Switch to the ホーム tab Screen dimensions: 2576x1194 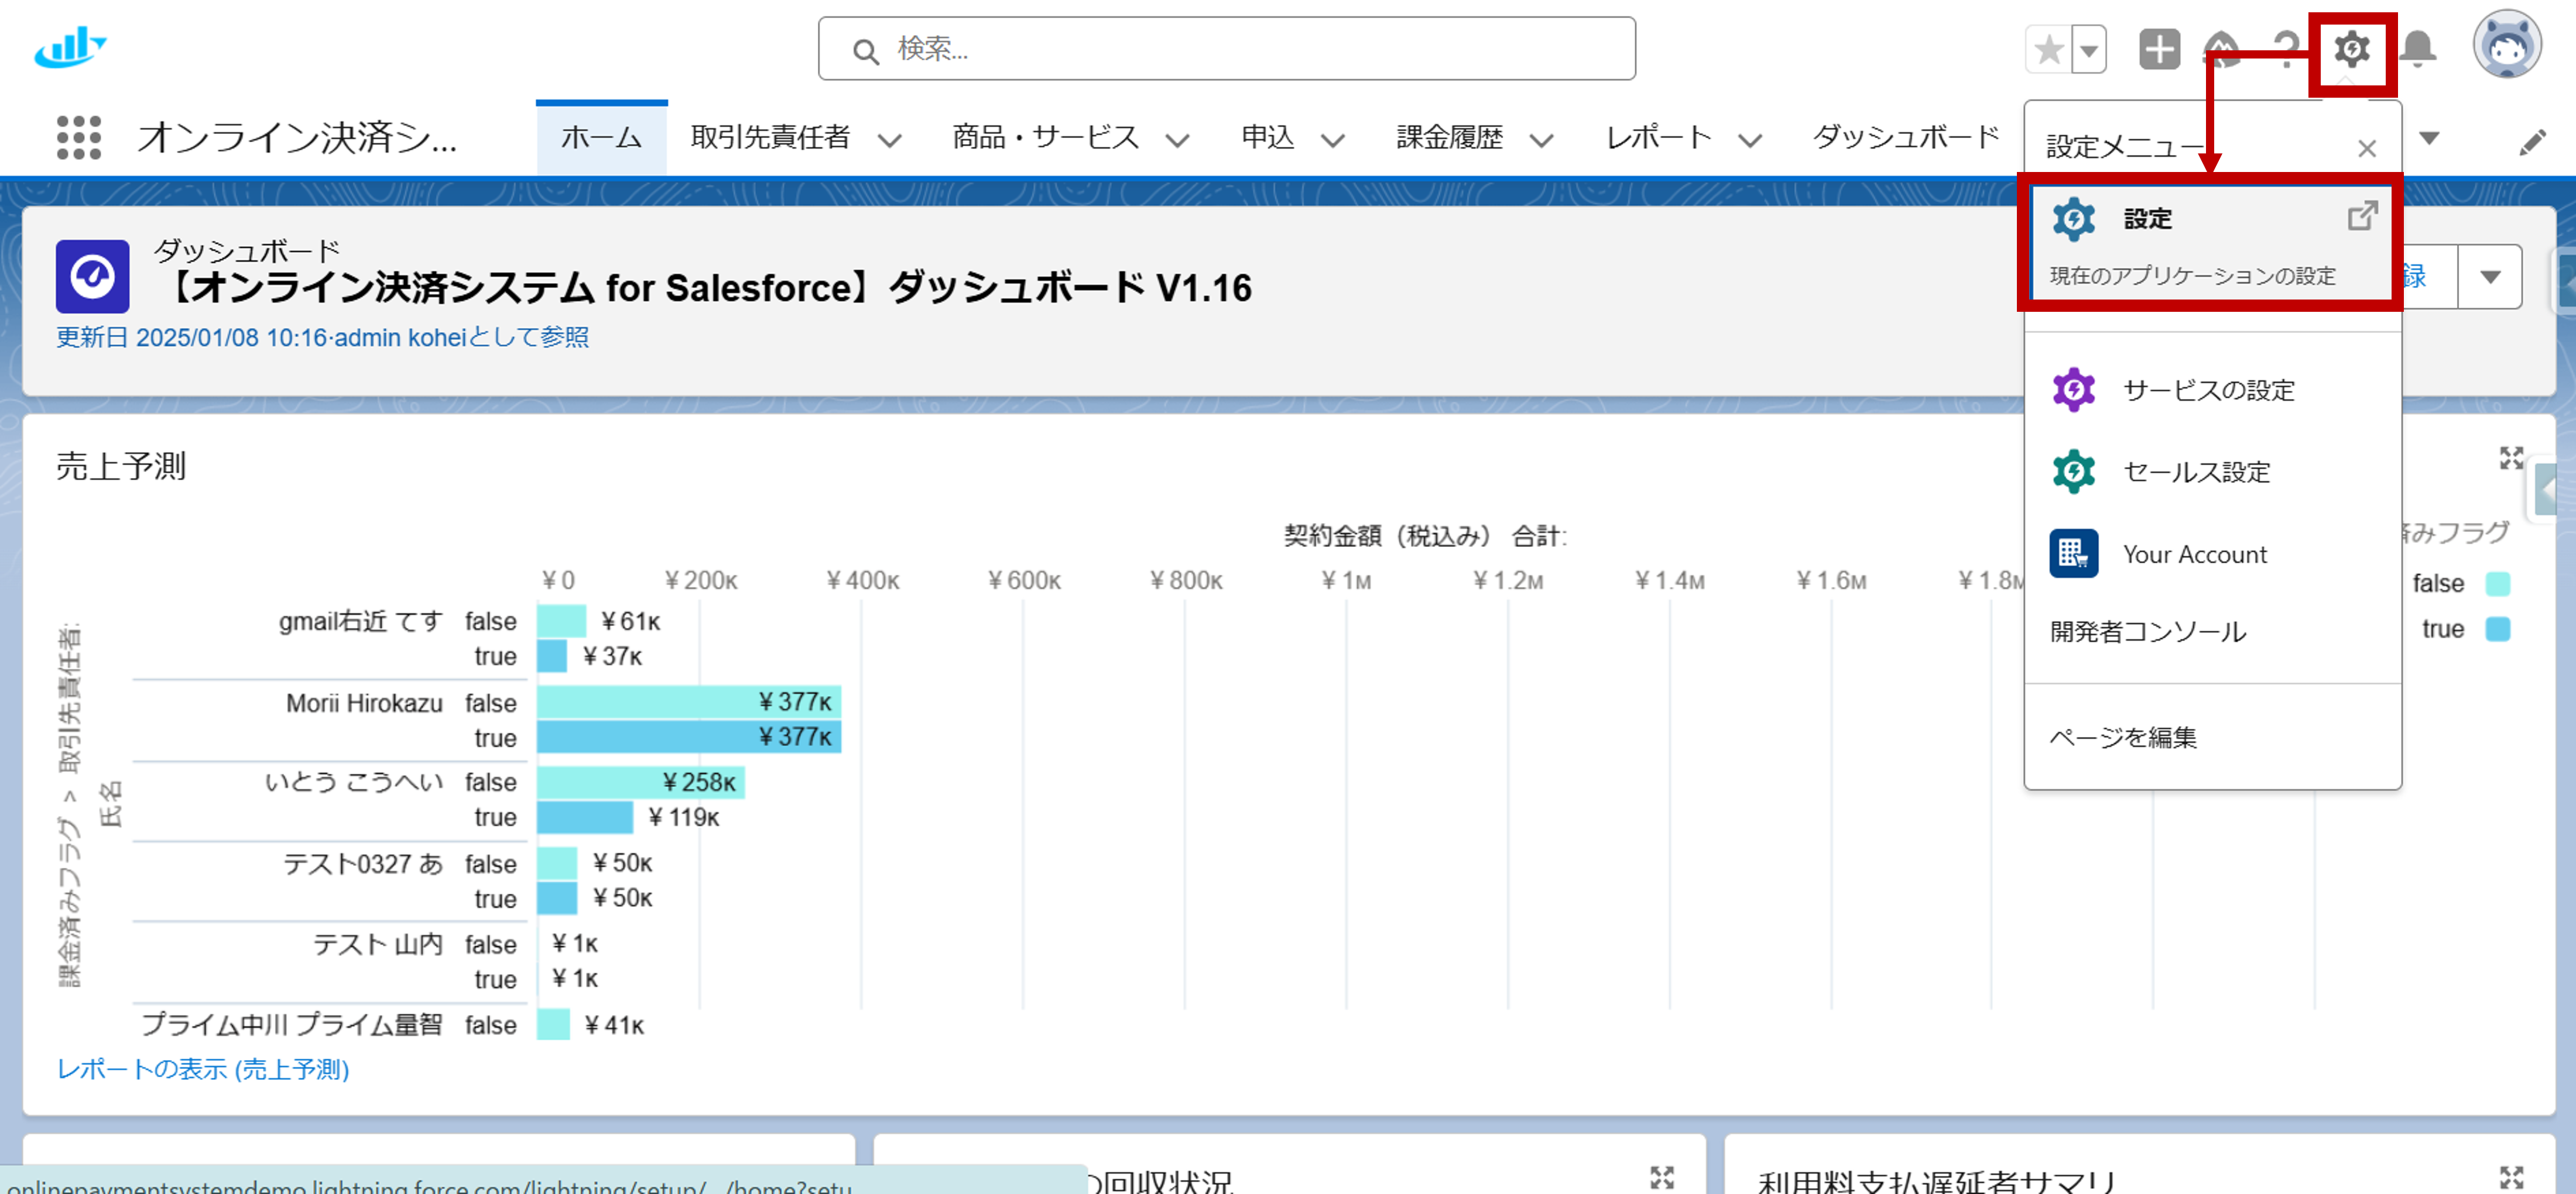[601, 138]
